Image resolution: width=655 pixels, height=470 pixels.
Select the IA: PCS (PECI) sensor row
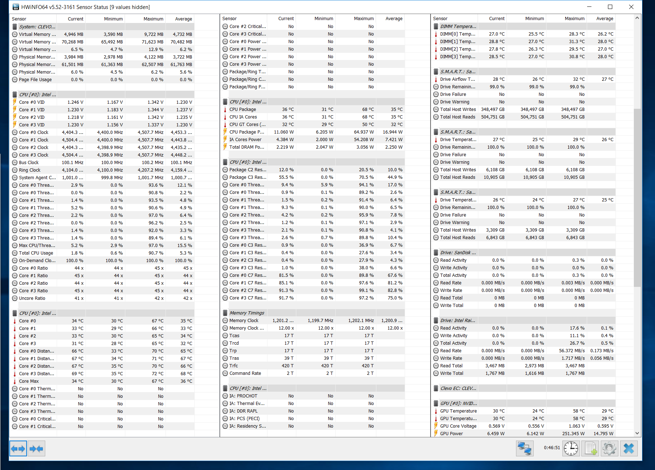click(312, 419)
